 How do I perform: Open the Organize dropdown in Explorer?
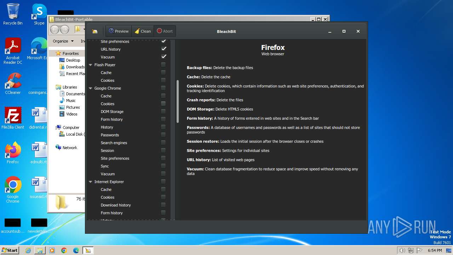(x=63, y=41)
